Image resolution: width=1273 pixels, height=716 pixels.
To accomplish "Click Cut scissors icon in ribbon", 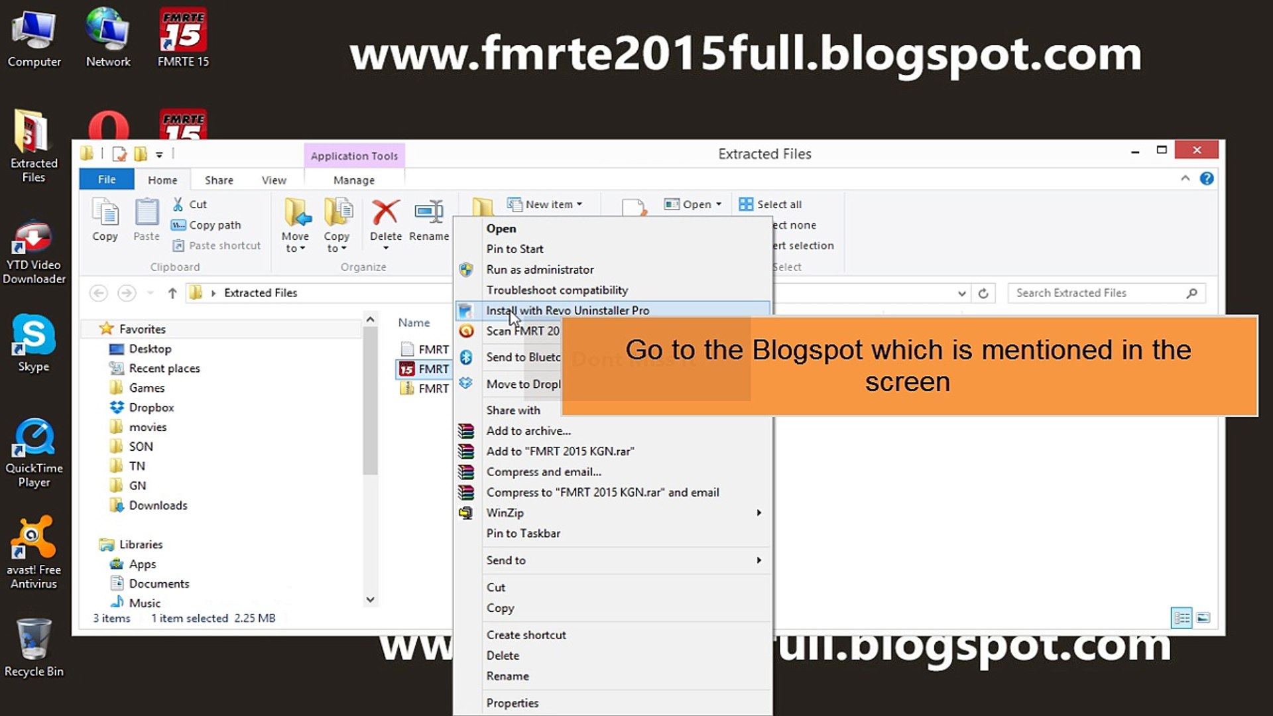I will click(178, 204).
